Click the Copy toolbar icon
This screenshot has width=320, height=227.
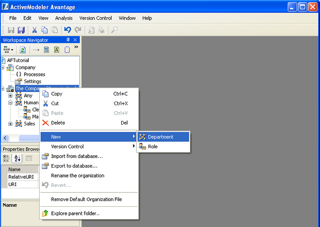point(45,30)
